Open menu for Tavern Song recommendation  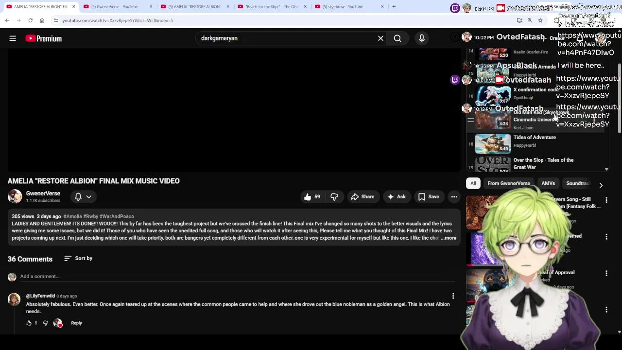tap(606, 200)
